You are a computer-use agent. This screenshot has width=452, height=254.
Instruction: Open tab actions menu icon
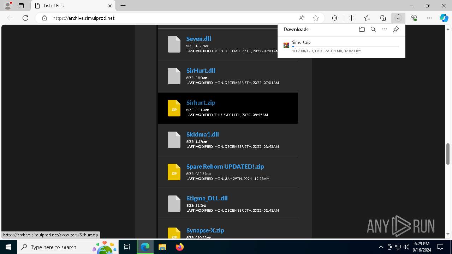(x=21, y=6)
